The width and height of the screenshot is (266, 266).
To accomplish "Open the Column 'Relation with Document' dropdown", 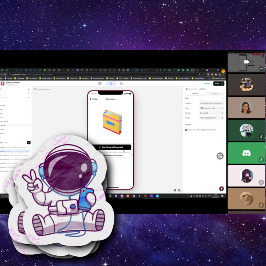I will (212, 103).
